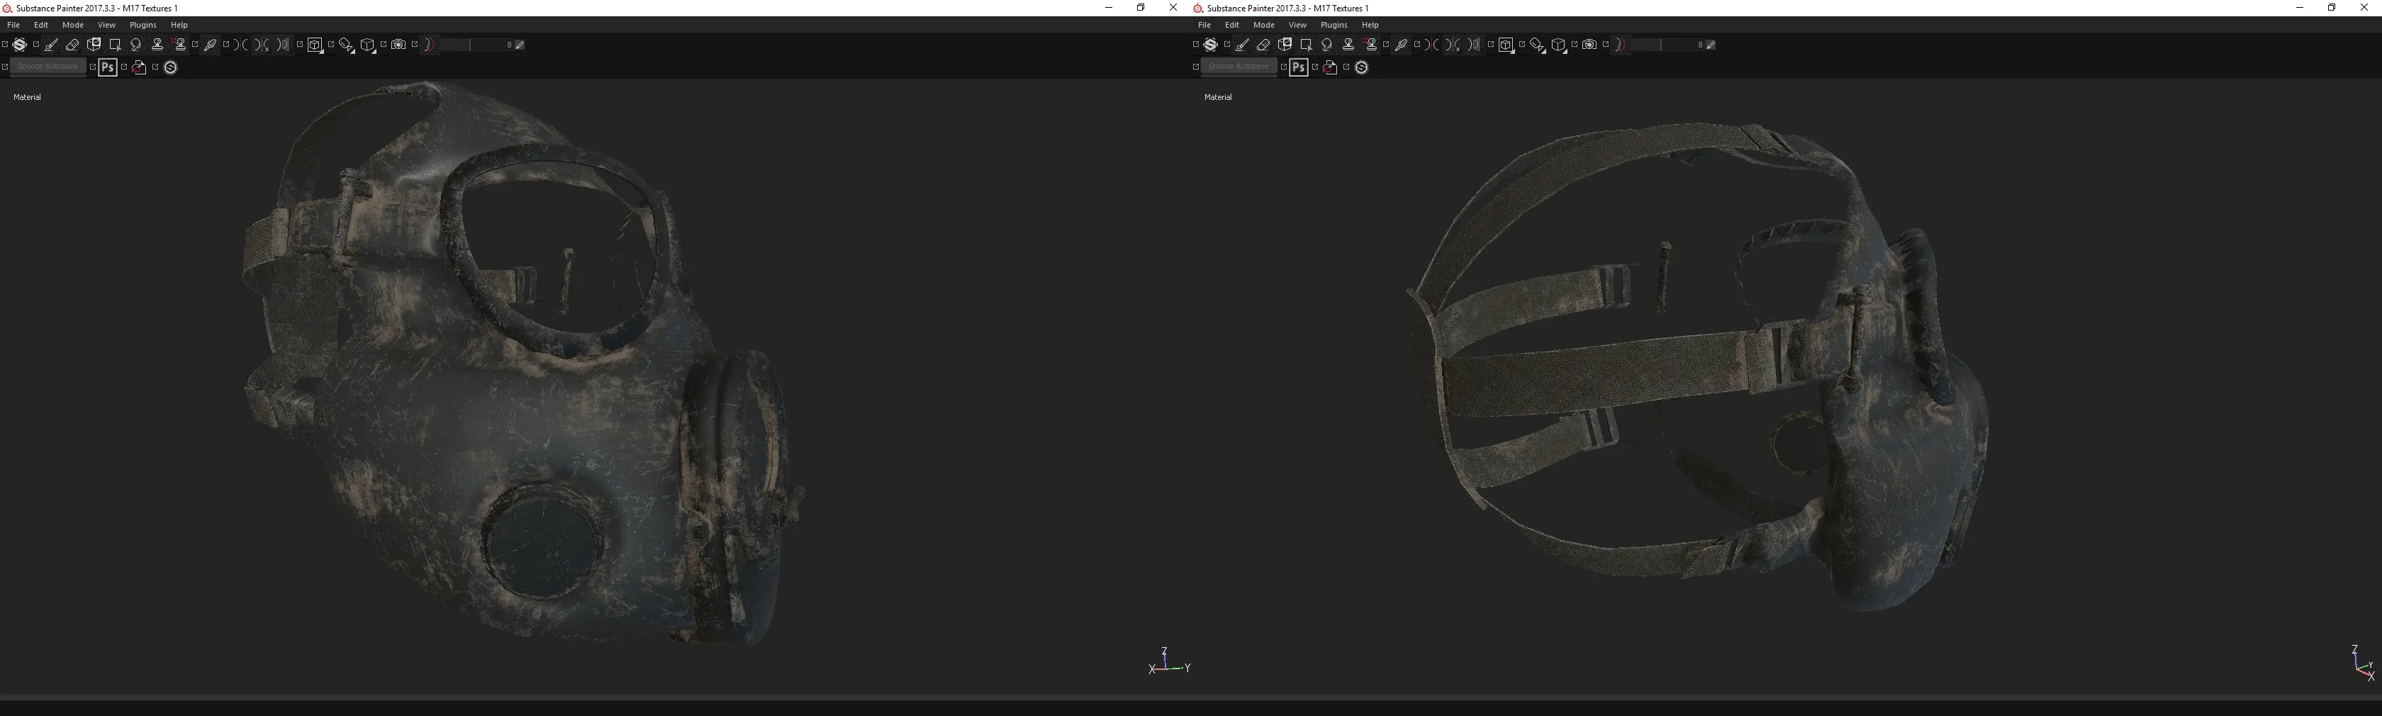Open Substance Source icon in right window
Screen dimensions: 2382x716
[1361, 67]
